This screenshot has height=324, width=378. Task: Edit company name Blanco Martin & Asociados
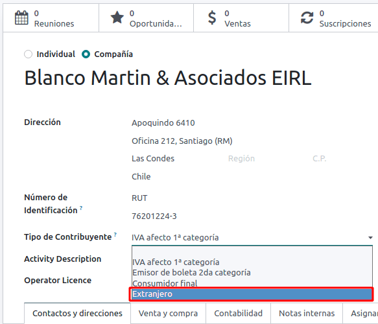[168, 78]
